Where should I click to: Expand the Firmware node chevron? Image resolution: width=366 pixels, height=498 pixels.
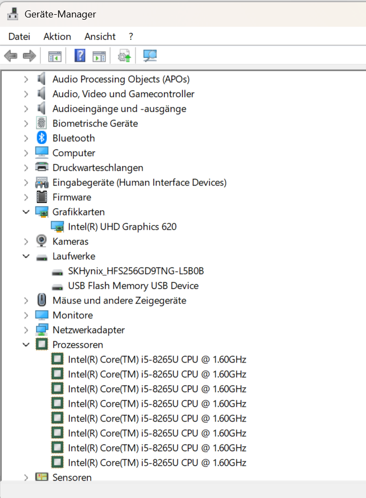(x=26, y=197)
